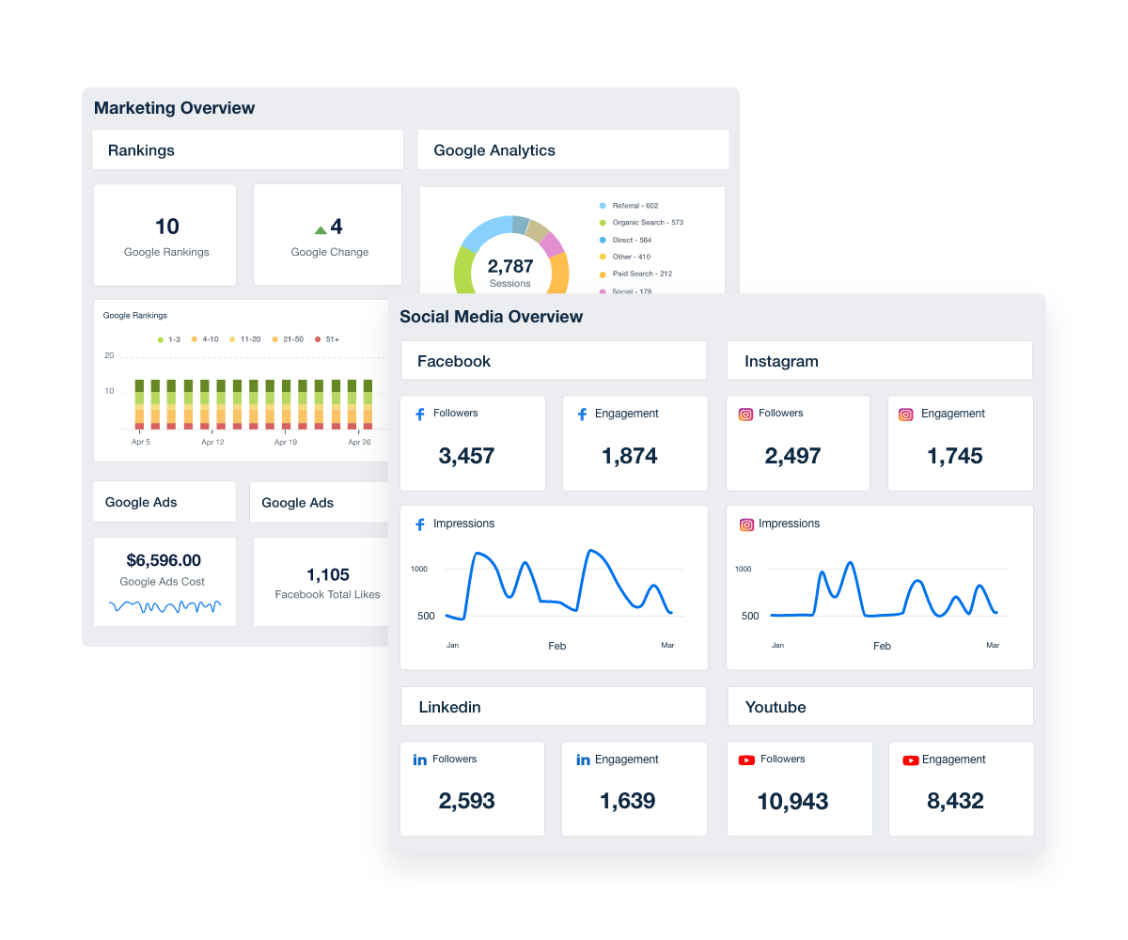Viewport: 1128px width, 940px height.
Task: Click the LinkedIn icon beside Followers
Action: point(419,760)
